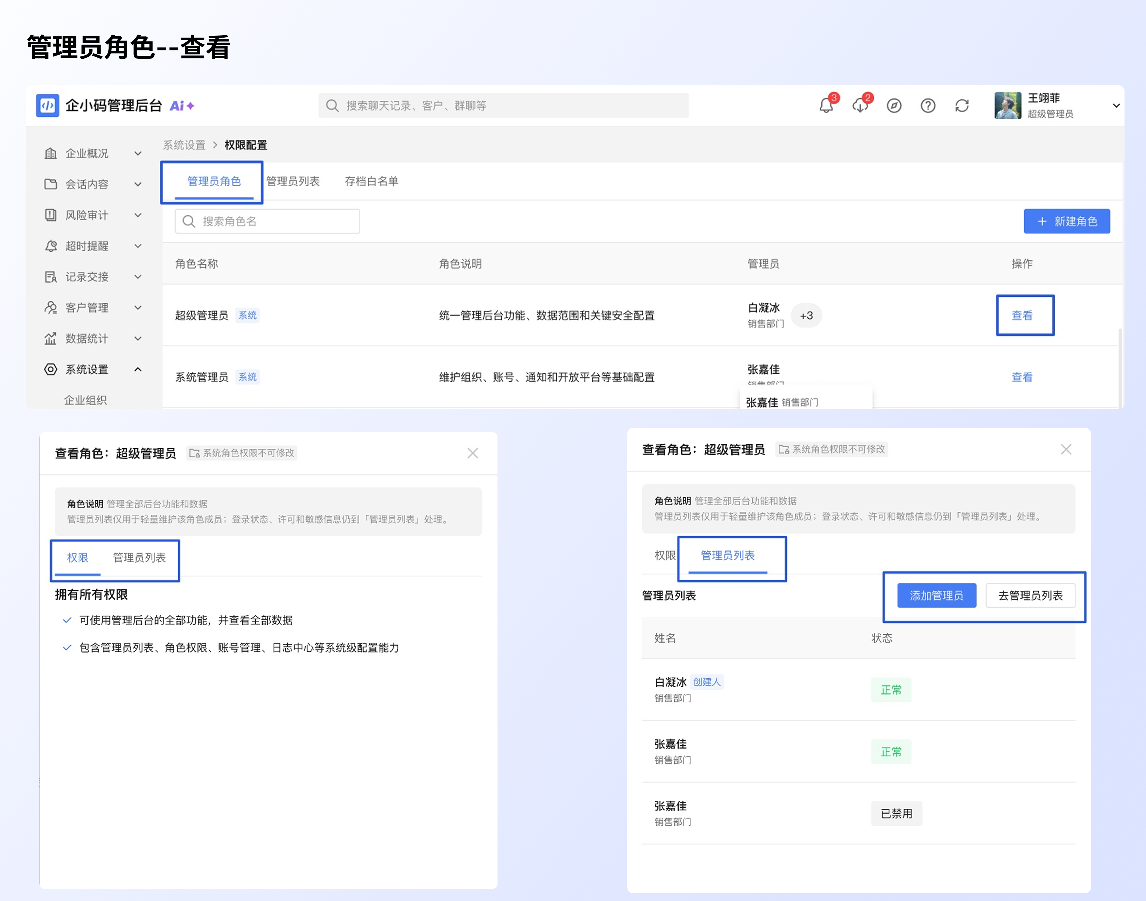Click the 企小码 logo icon
Screen dimensions: 1146x901
(47, 106)
